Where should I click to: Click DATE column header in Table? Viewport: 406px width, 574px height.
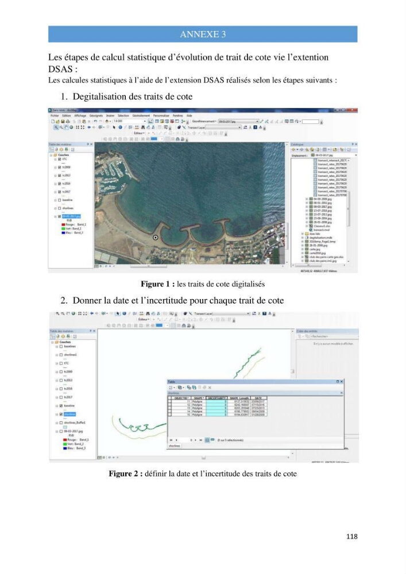click(x=258, y=398)
